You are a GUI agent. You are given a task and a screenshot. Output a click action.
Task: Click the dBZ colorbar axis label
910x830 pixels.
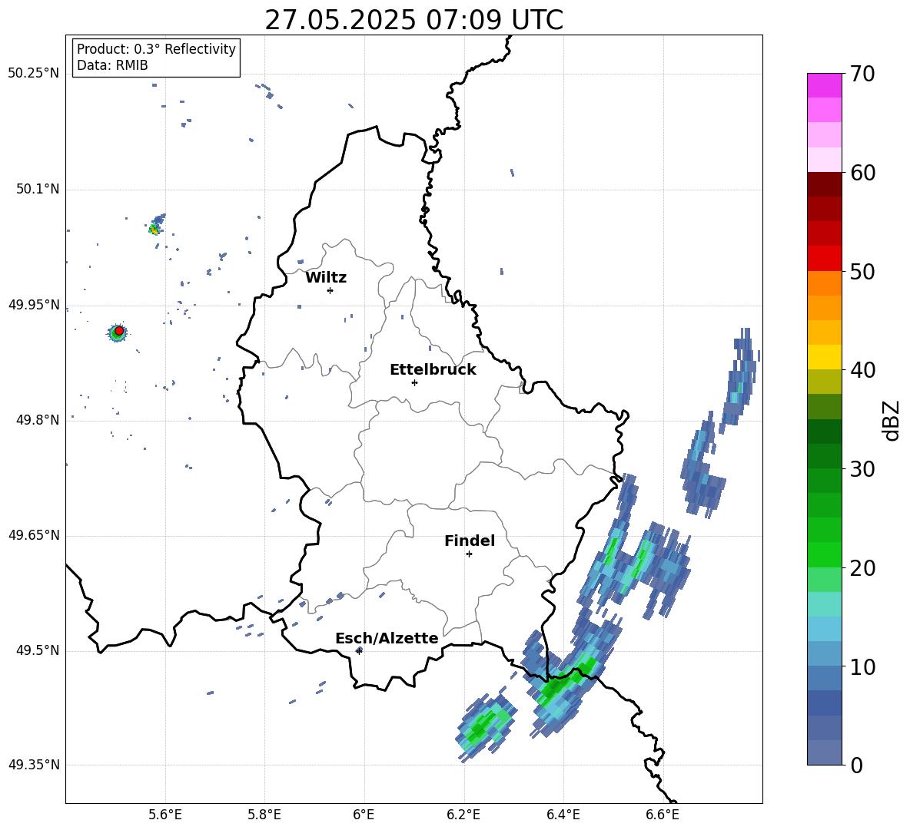coord(891,420)
